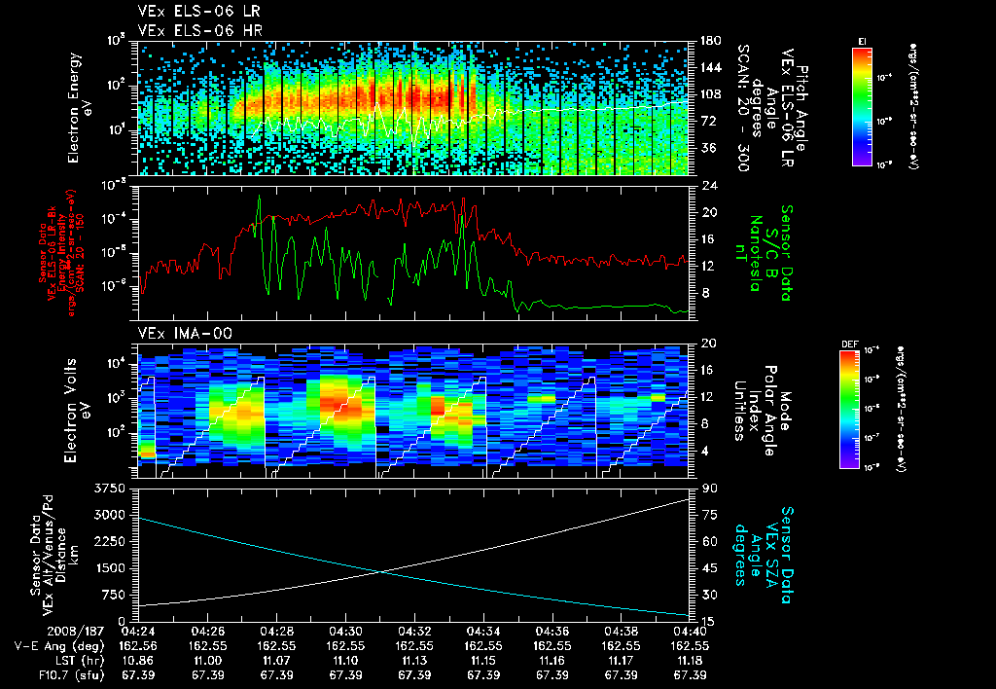Click the LST value 11.16

click(552, 661)
